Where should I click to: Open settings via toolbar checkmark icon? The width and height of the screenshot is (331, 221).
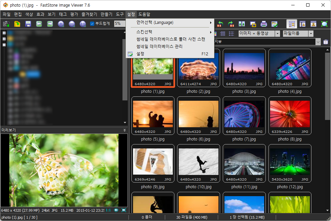click(274, 24)
